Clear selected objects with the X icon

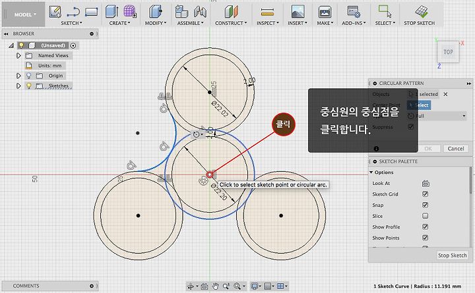pos(445,94)
